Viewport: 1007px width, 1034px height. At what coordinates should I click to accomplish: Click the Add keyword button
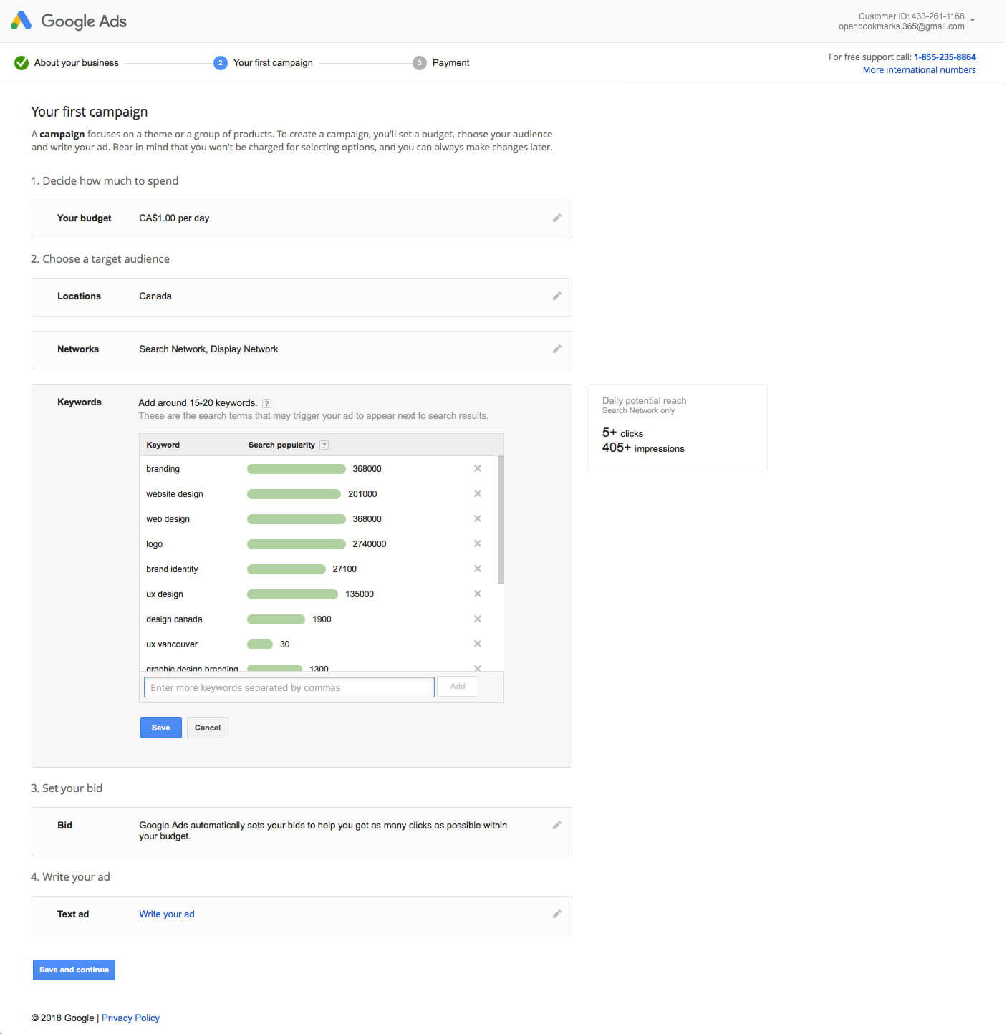[458, 686]
